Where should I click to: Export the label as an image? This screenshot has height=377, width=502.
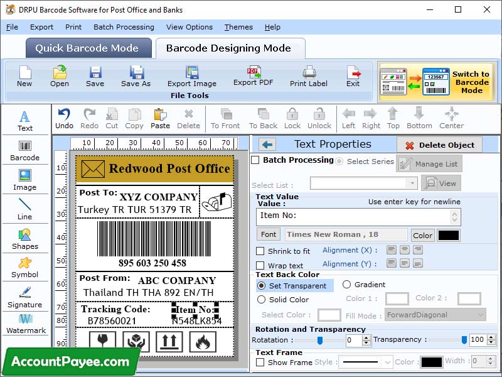[192, 76]
